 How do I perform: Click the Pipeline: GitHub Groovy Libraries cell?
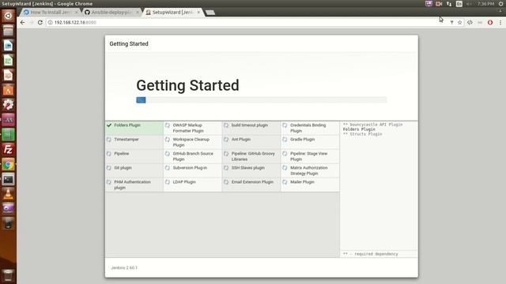[x=251, y=156]
